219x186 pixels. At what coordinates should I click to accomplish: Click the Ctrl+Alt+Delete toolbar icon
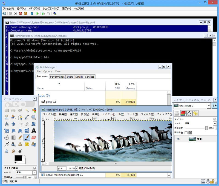4,13
